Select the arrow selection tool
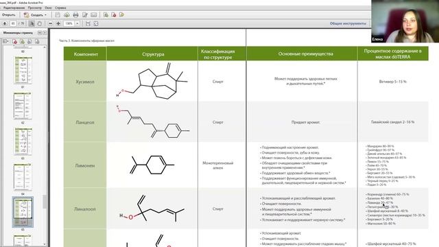Screen dimensions: 439x247 [32, 23]
